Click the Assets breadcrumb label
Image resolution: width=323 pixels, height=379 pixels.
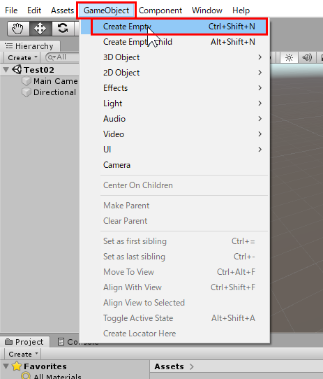[169, 366]
